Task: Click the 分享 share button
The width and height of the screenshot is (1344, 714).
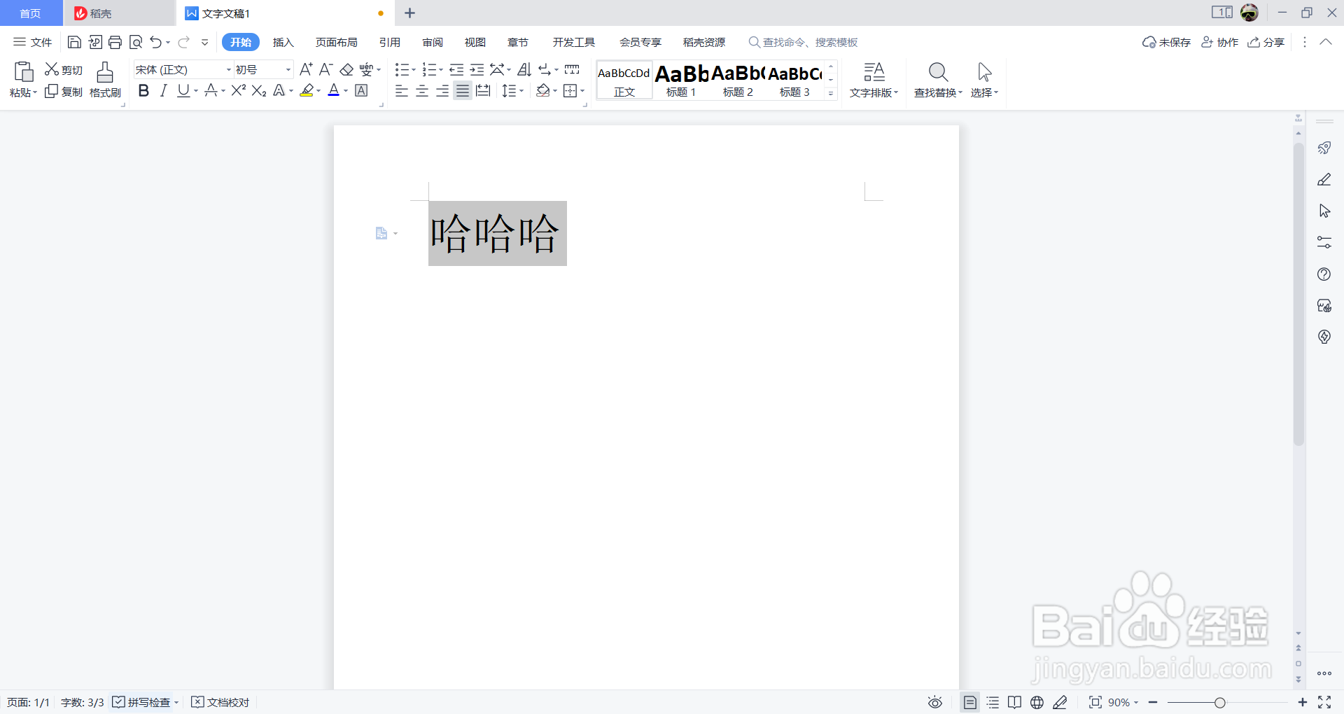Action: [1266, 43]
